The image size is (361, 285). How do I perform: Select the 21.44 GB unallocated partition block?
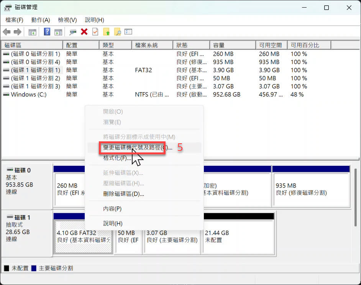click(x=238, y=236)
